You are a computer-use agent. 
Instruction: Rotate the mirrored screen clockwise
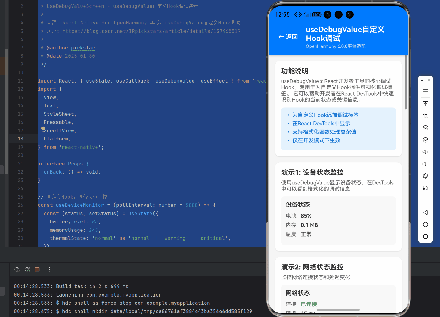(425, 140)
